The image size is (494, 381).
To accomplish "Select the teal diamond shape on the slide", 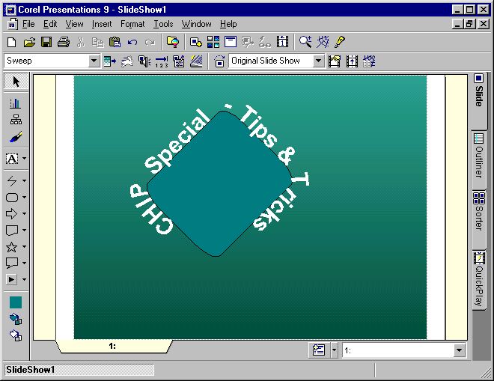I will click(219, 183).
